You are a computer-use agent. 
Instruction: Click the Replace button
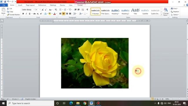click(175, 11)
